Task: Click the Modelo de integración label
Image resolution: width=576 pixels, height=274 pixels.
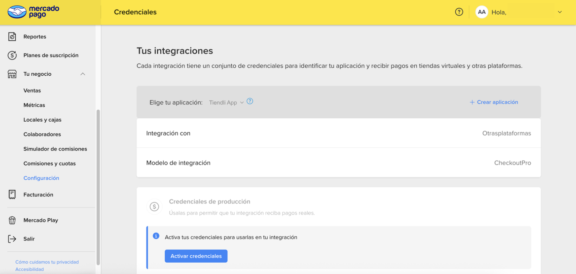Action: click(x=178, y=163)
